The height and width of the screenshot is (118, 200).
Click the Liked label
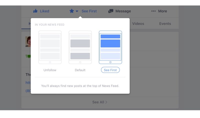pos(44,11)
